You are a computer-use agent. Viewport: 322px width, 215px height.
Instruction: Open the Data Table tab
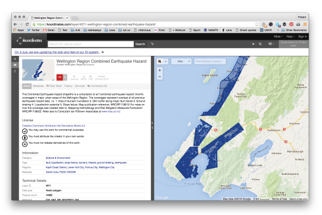point(54,86)
